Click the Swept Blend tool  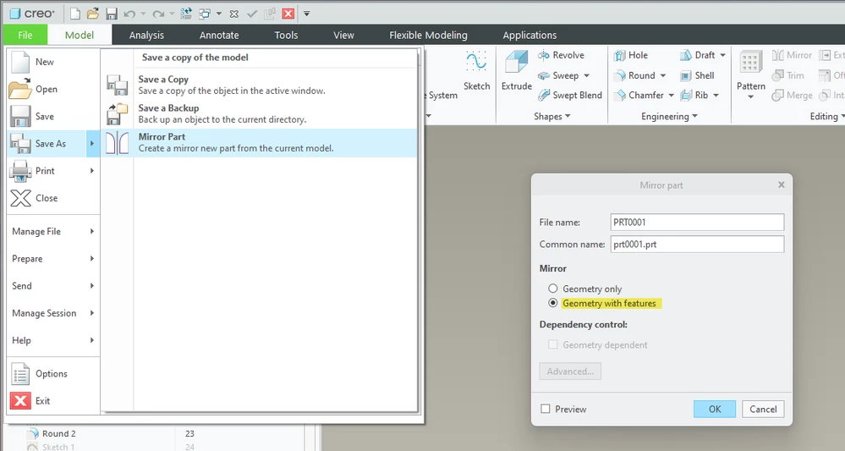[570, 96]
